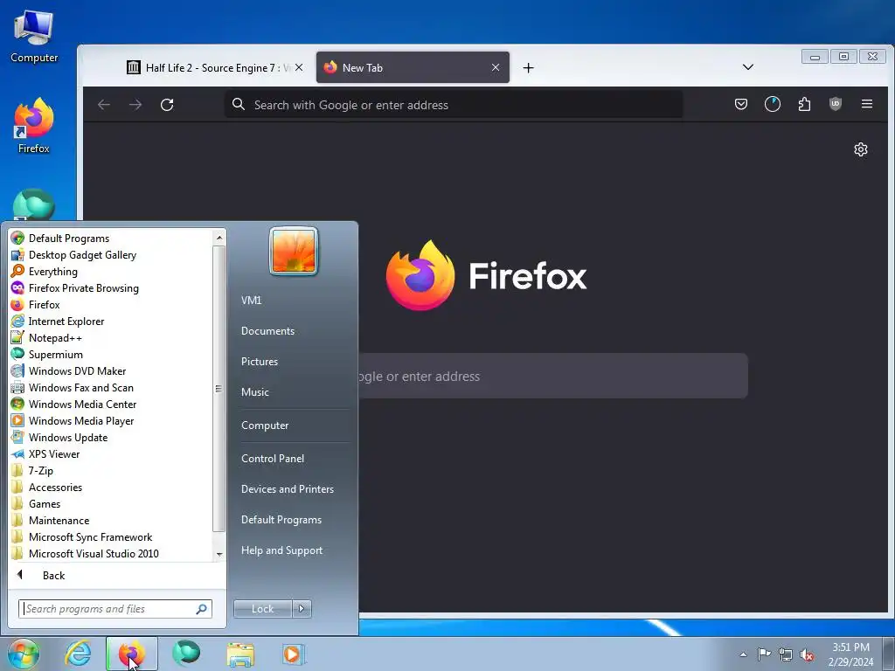Click the magnifier in Start search box

(202, 609)
